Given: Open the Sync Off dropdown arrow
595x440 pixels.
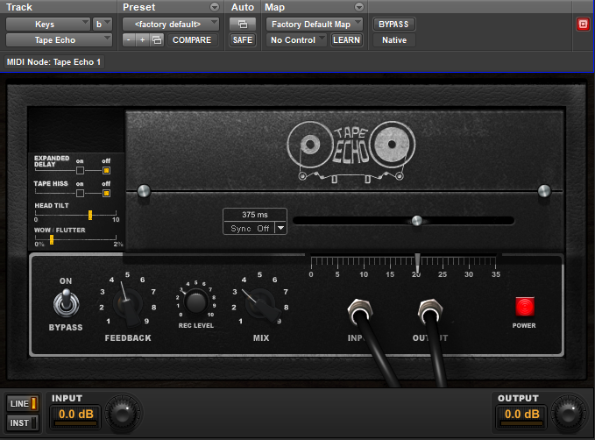Looking at the screenshot, I should click(x=280, y=228).
